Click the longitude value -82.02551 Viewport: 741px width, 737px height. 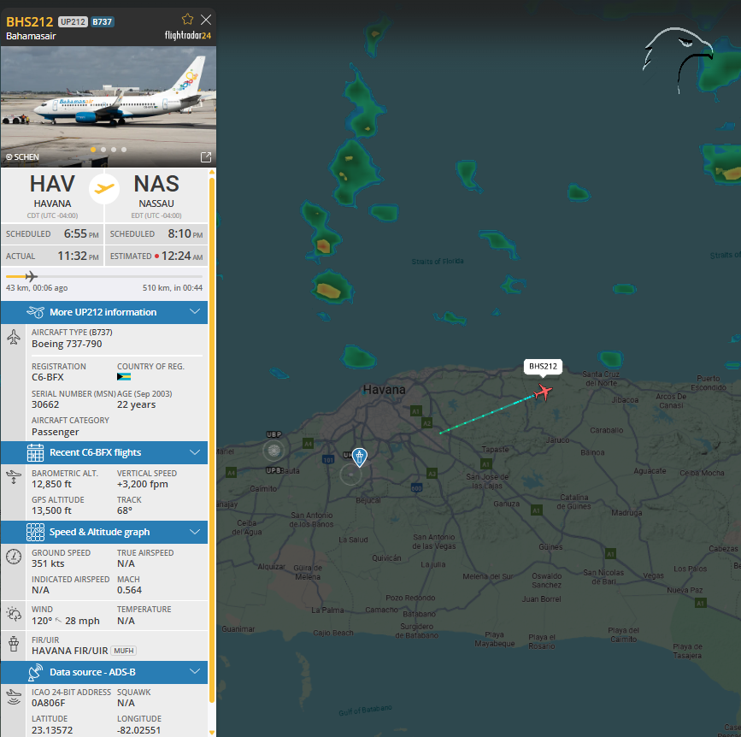coord(139,730)
